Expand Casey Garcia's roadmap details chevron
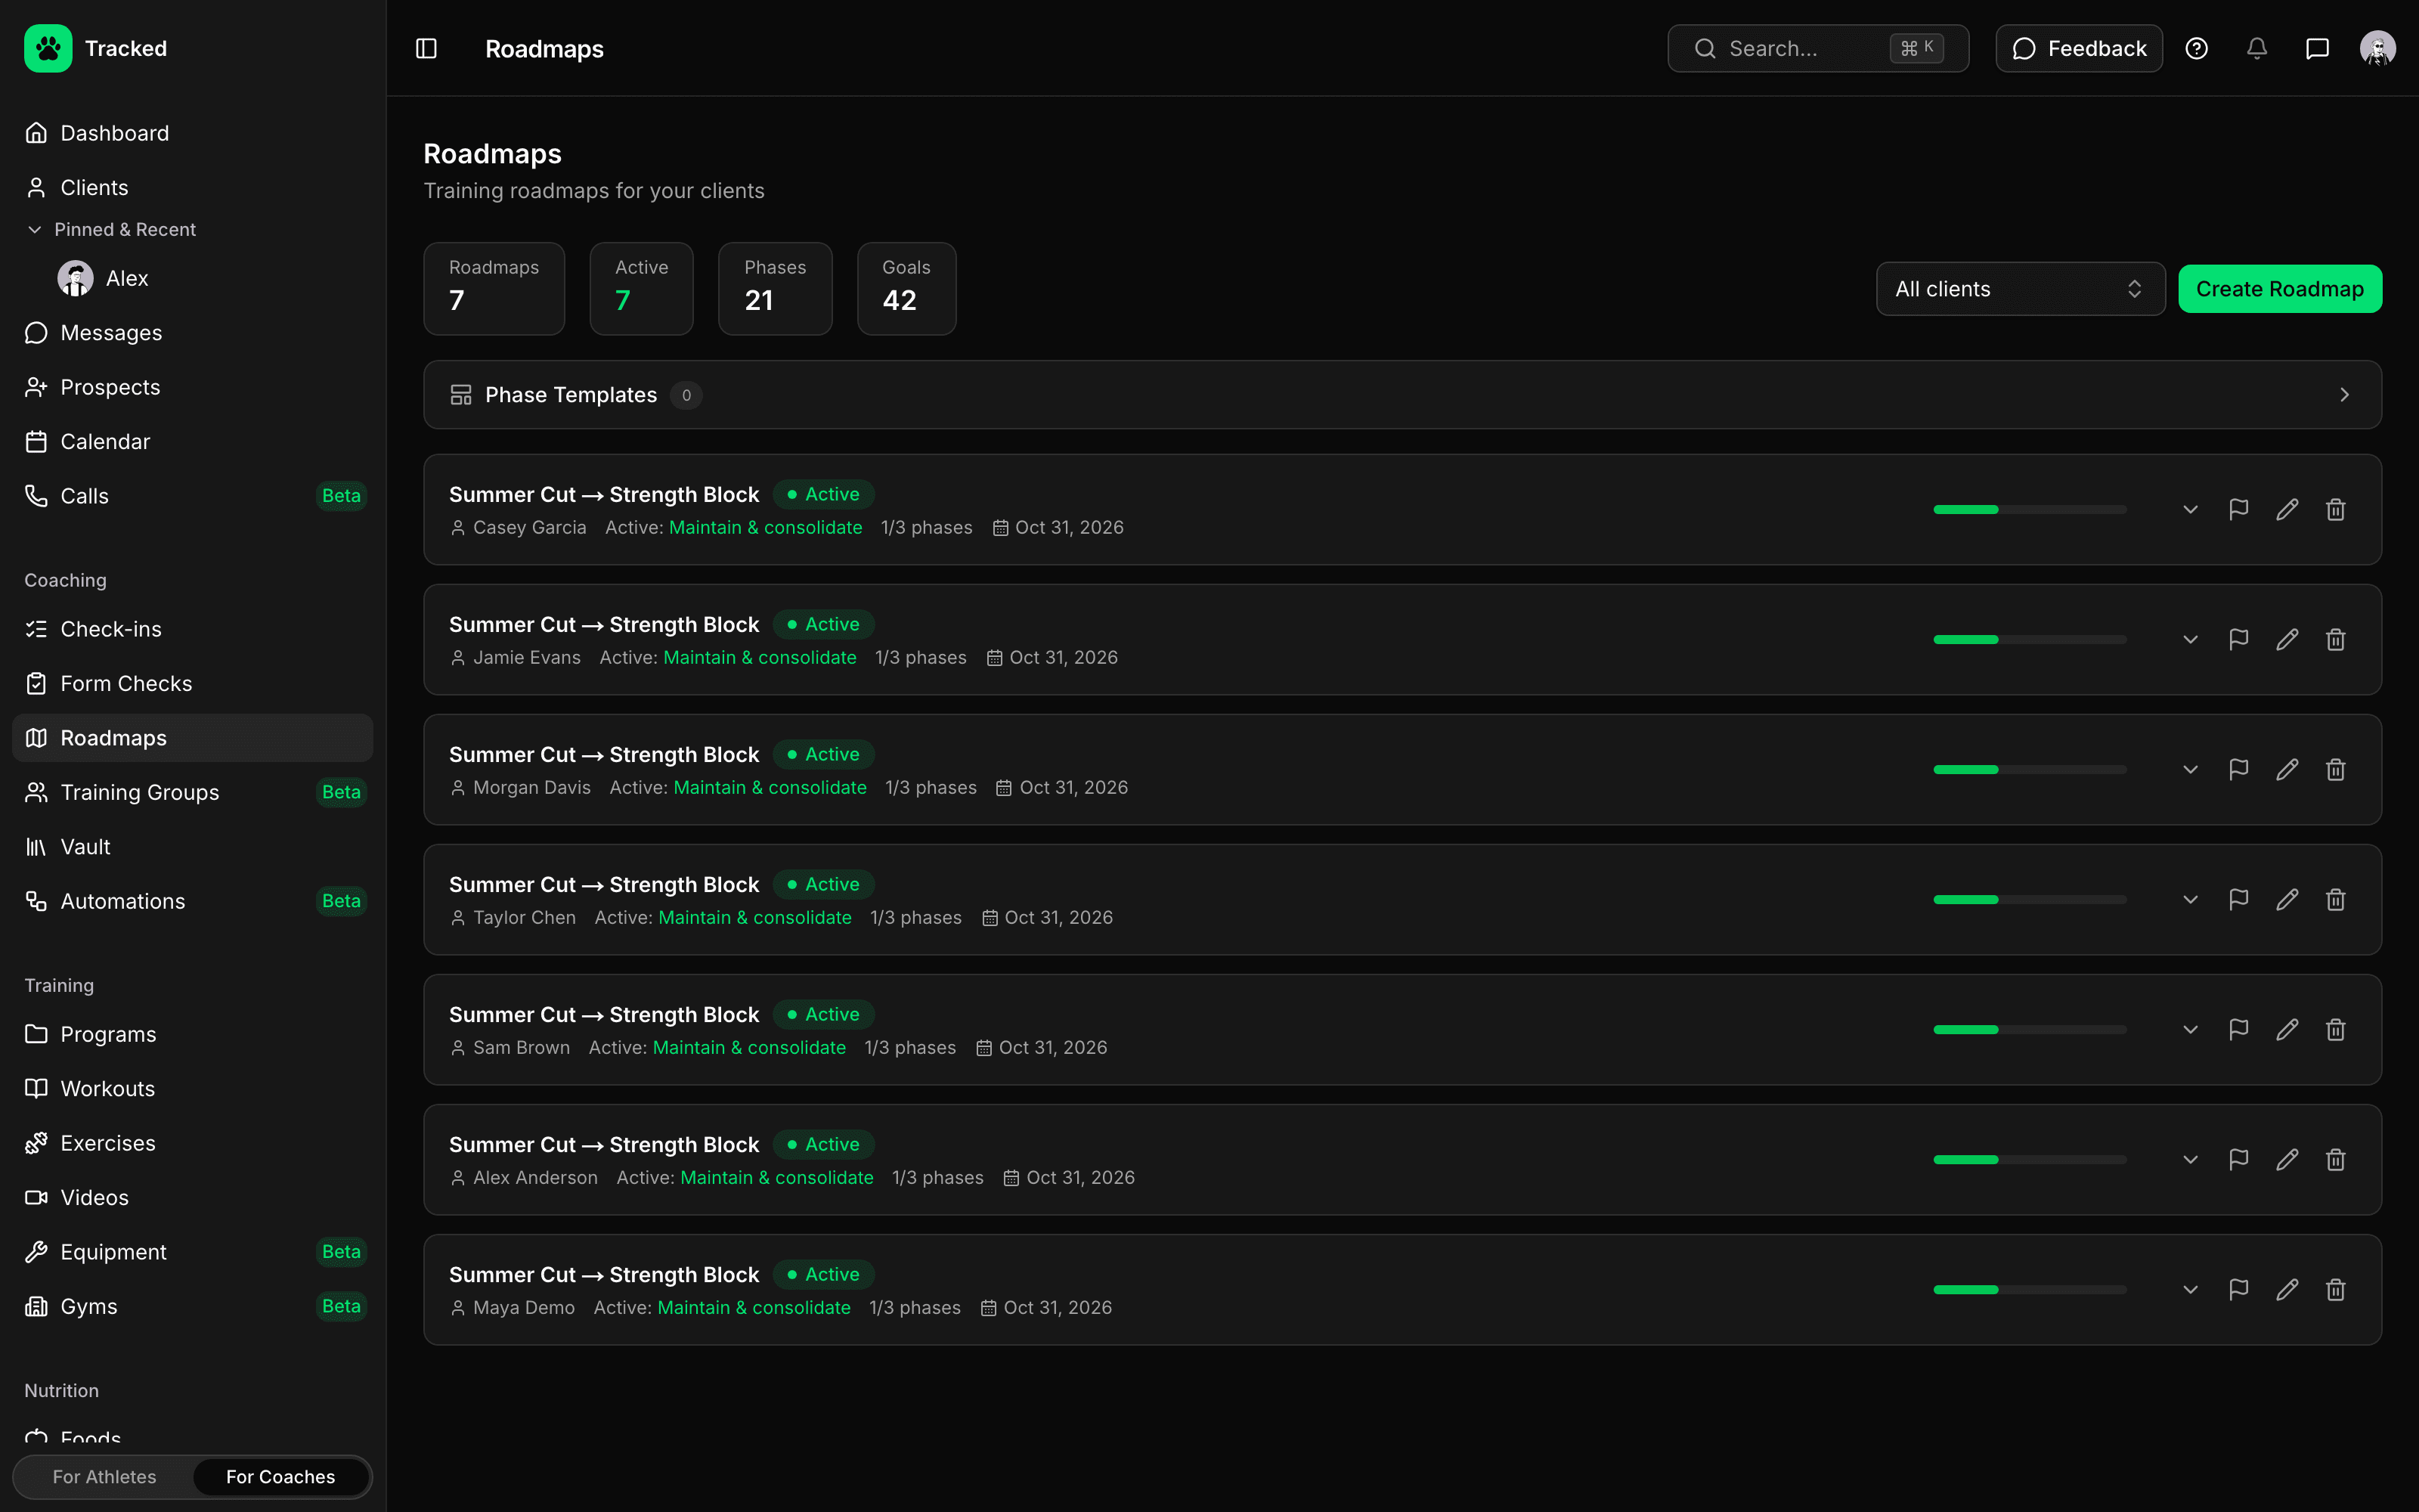This screenshot has width=2419, height=1512. 2190,510
